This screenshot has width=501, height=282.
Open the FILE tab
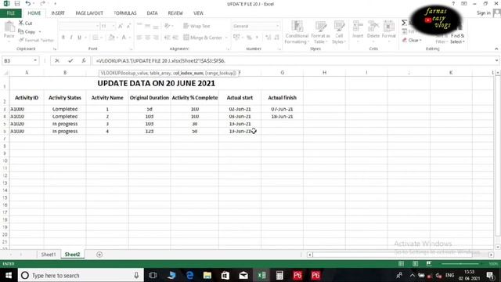(11, 13)
